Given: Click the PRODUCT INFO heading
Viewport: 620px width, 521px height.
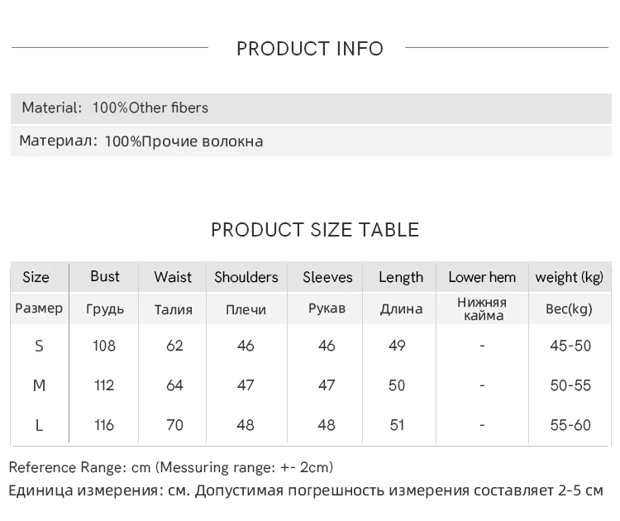Looking at the screenshot, I should point(310,49).
